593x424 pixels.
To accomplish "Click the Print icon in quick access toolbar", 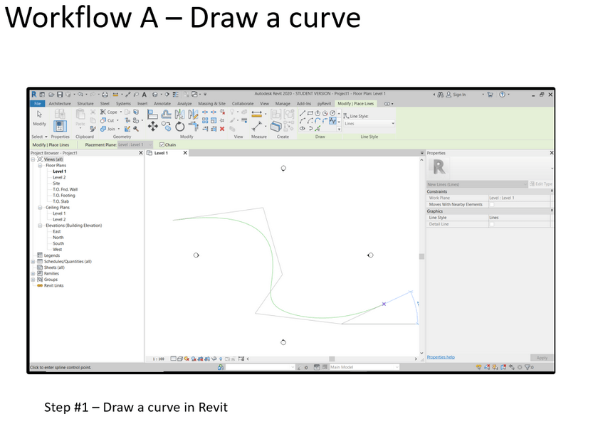I will pyautogui.click(x=105, y=95).
